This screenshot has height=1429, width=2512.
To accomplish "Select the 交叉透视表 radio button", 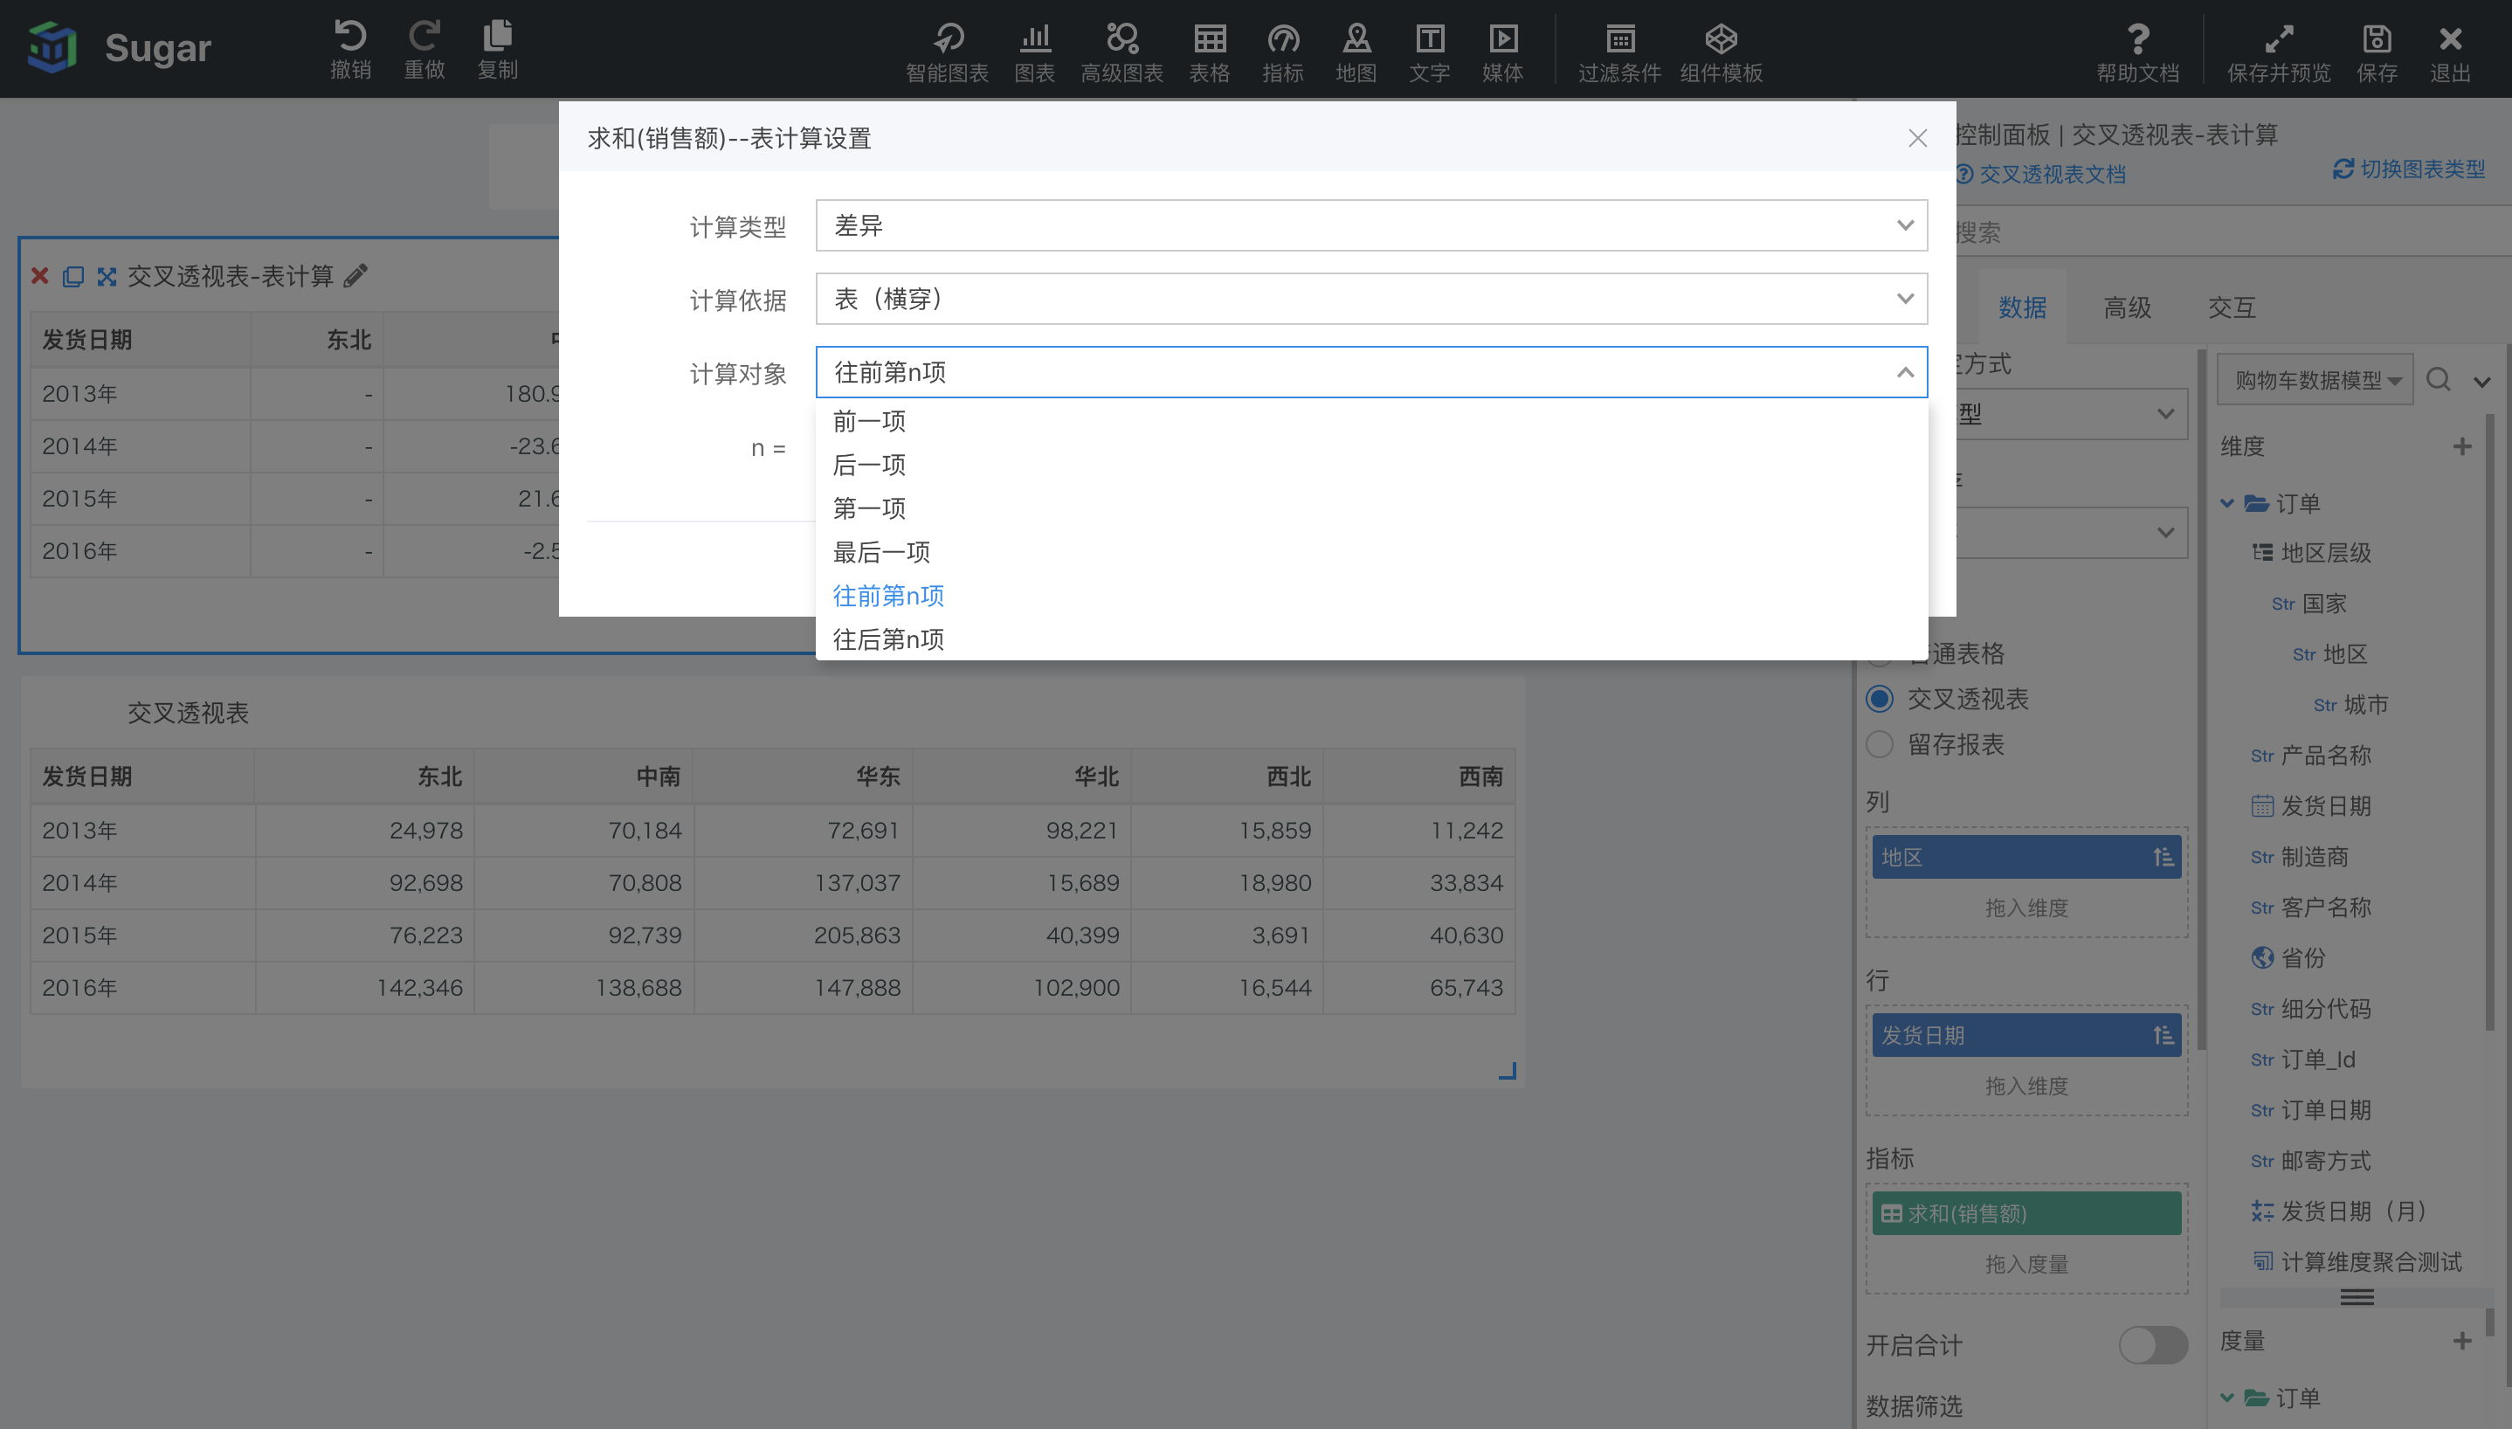I will click(1879, 699).
